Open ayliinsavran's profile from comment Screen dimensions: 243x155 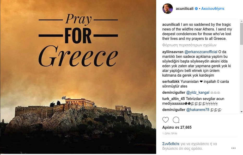click(x=173, y=52)
